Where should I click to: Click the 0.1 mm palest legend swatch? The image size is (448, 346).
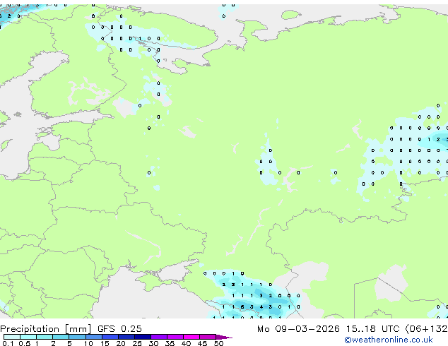(x=12, y=337)
